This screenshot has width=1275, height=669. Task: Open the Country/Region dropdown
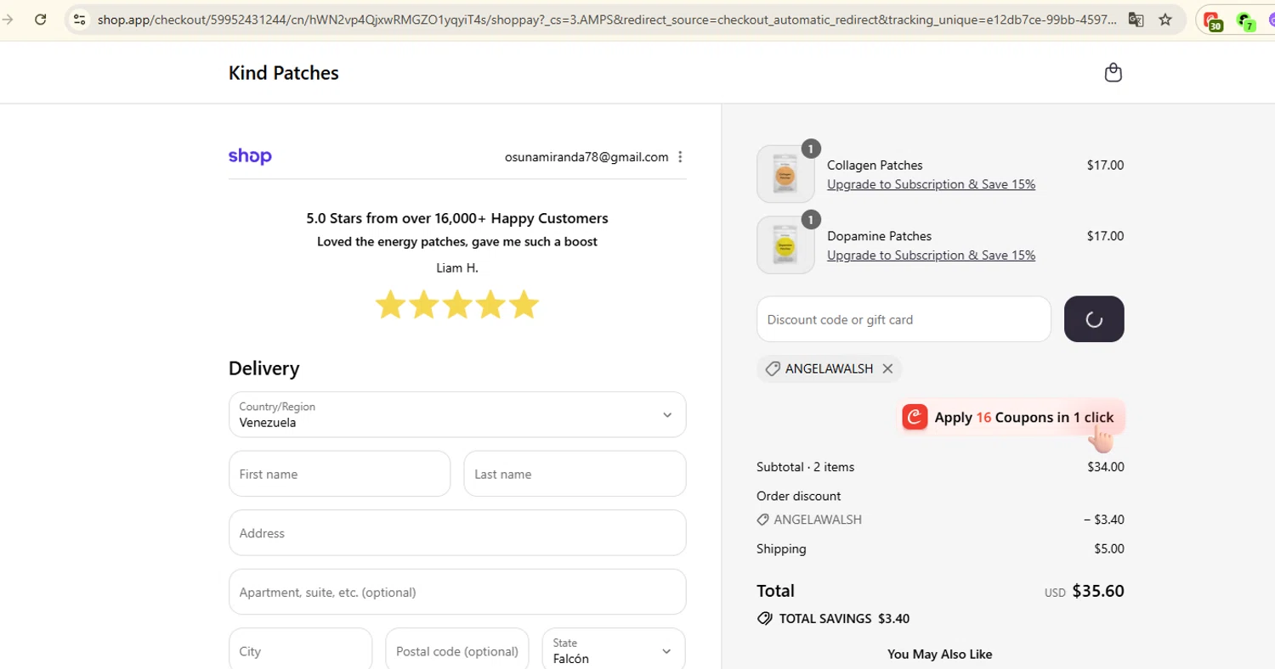click(457, 414)
